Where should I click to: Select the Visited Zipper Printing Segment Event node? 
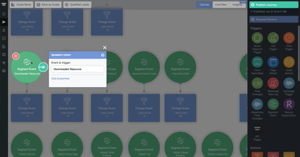(x=180, y=144)
